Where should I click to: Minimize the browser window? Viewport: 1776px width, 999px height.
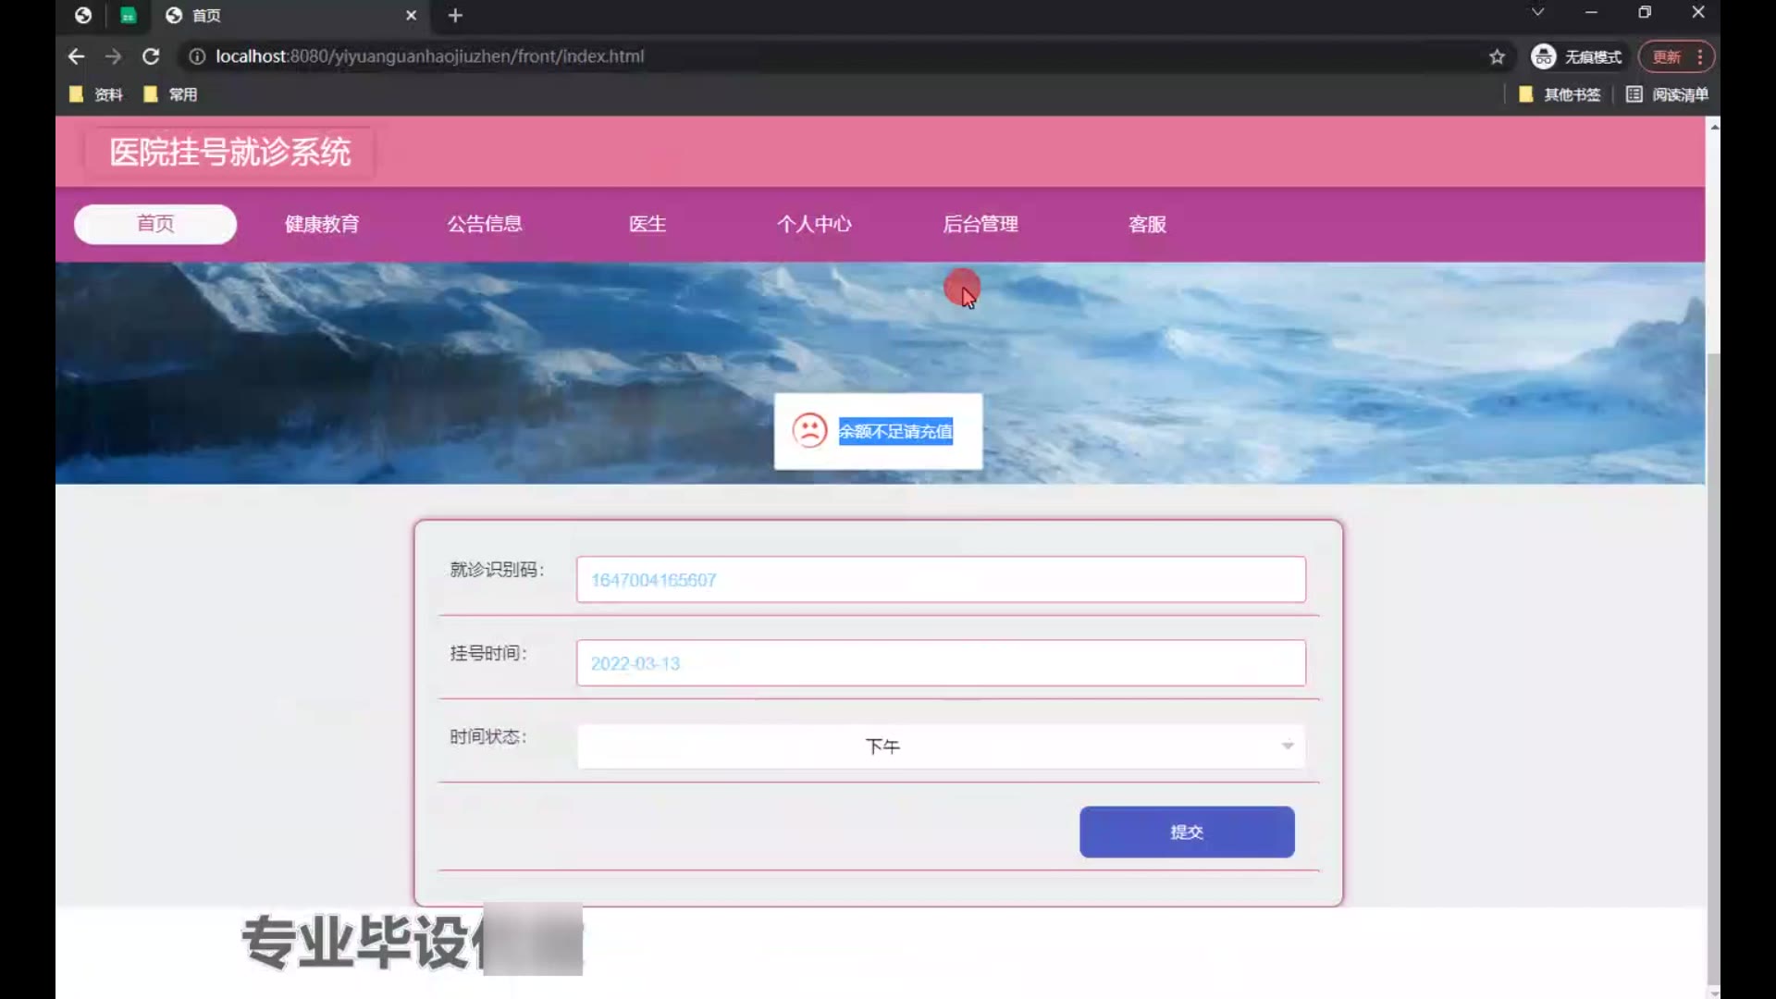pyautogui.click(x=1591, y=12)
